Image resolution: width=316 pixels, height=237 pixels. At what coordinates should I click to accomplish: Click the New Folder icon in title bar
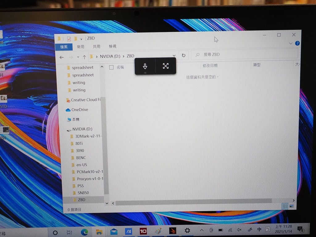pos(76,38)
